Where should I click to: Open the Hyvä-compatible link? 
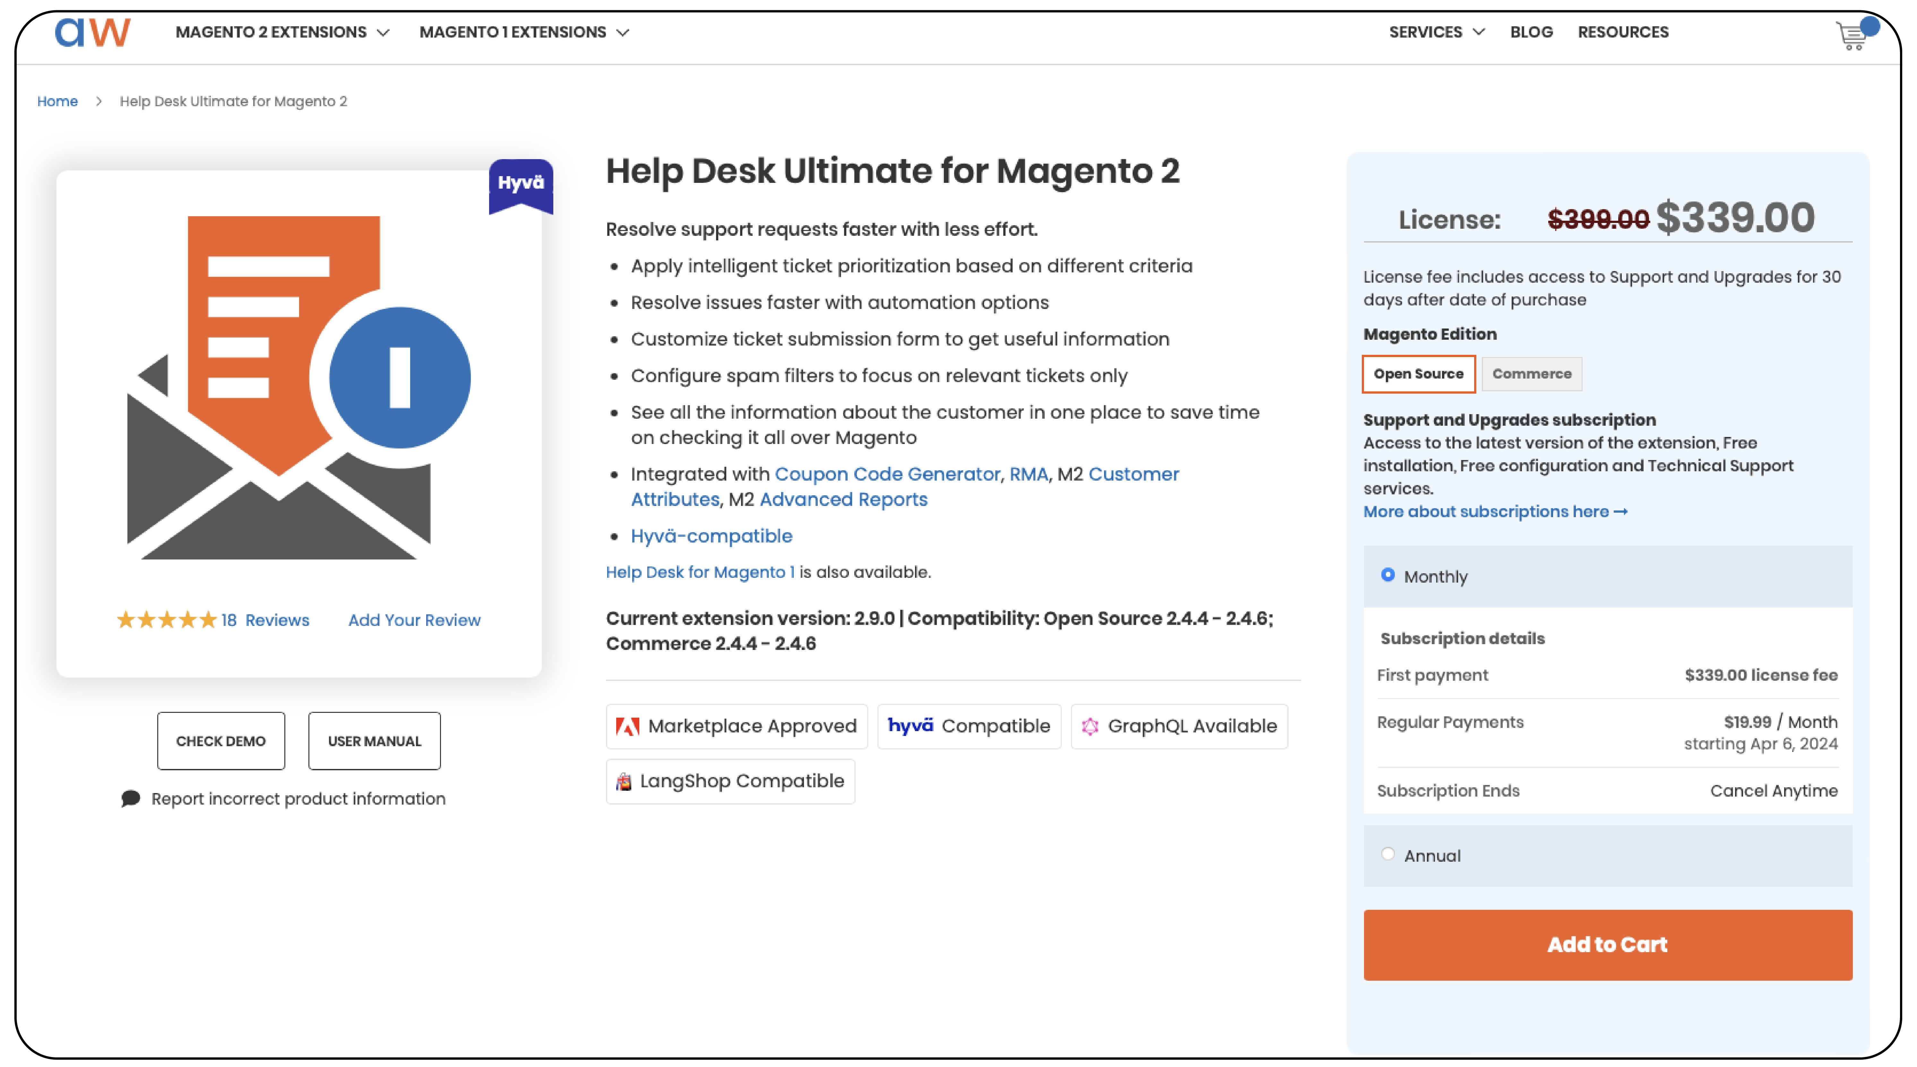click(712, 536)
